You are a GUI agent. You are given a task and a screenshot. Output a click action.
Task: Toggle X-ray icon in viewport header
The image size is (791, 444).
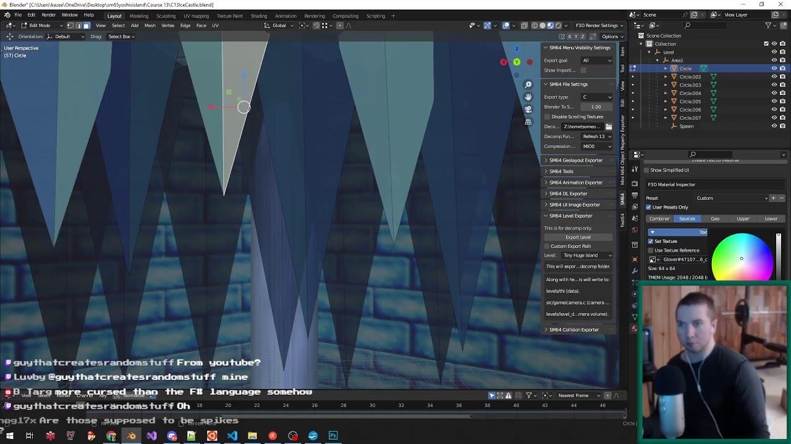click(525, 25)
